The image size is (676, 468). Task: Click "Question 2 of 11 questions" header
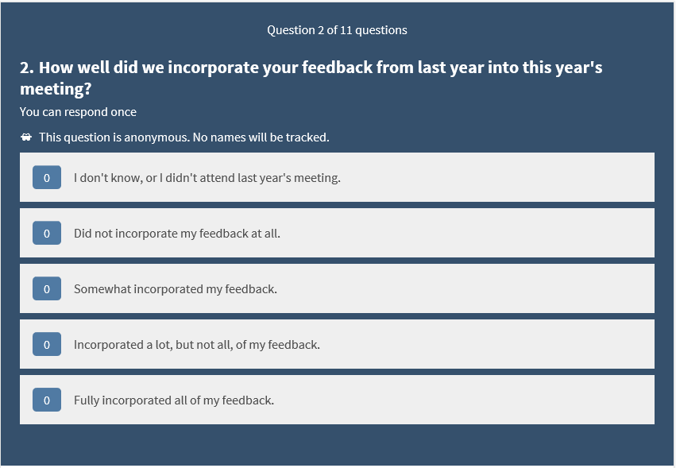coord(337,30)
